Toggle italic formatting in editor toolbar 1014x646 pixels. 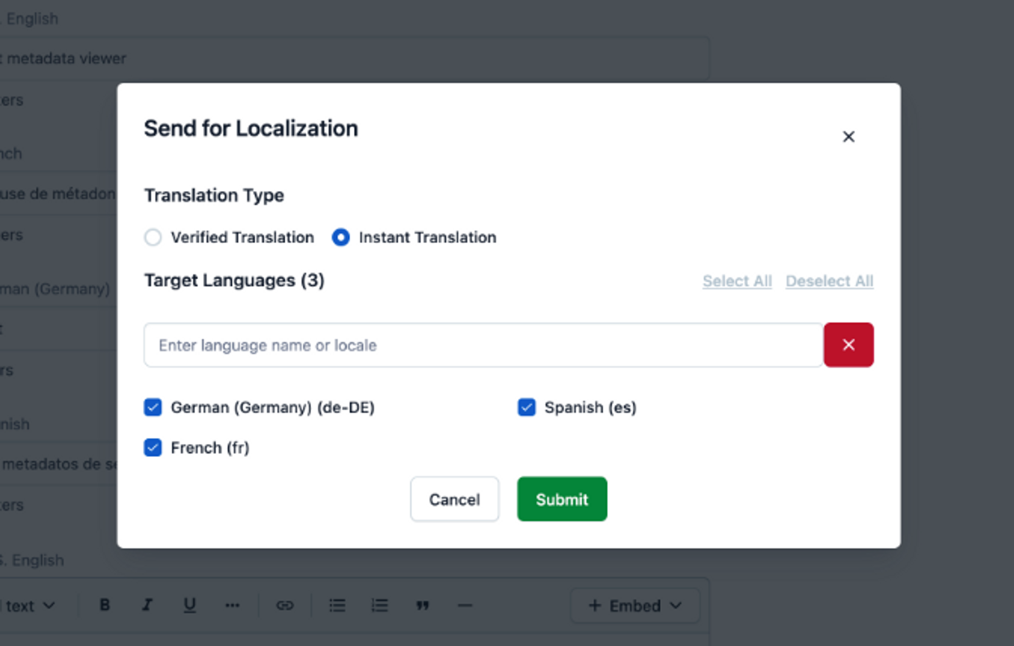pos(147,605)
